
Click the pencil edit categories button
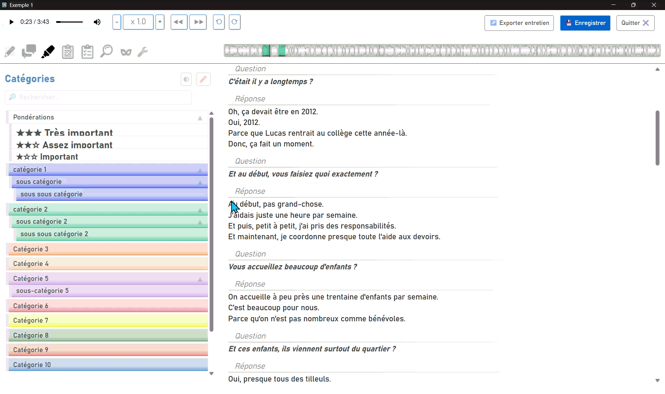pyautogui.click(x=203, y=79)
